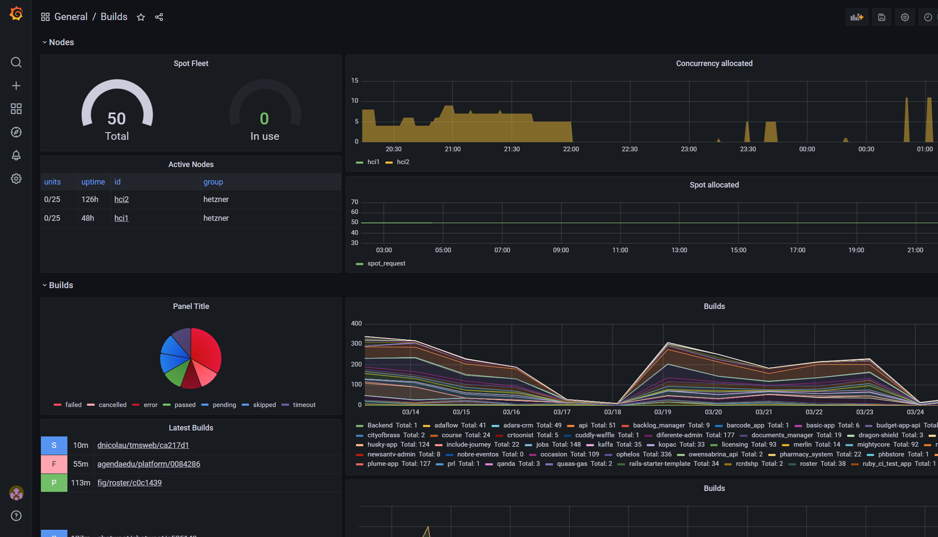Click the red failed pie slice

(206, 347)
